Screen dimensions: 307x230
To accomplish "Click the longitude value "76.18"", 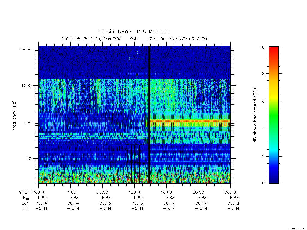I will pyautogui.click(x=233, y=203).
